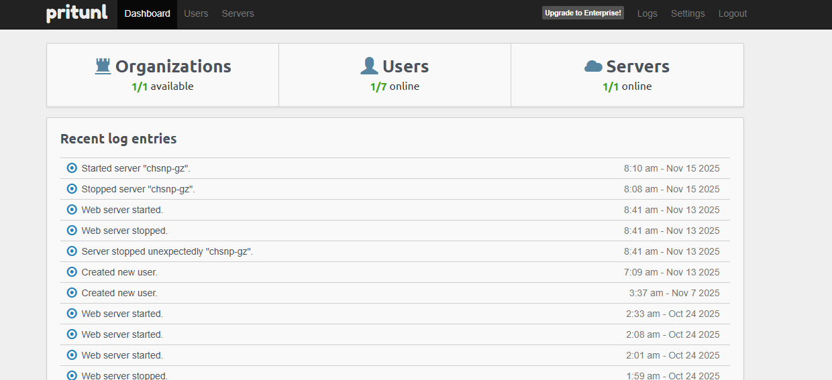Click the pritunl logo

point(76,13)
